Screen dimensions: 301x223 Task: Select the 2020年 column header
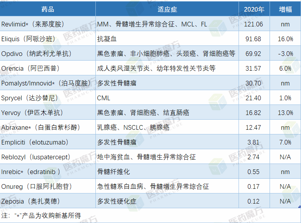point(254,9)
